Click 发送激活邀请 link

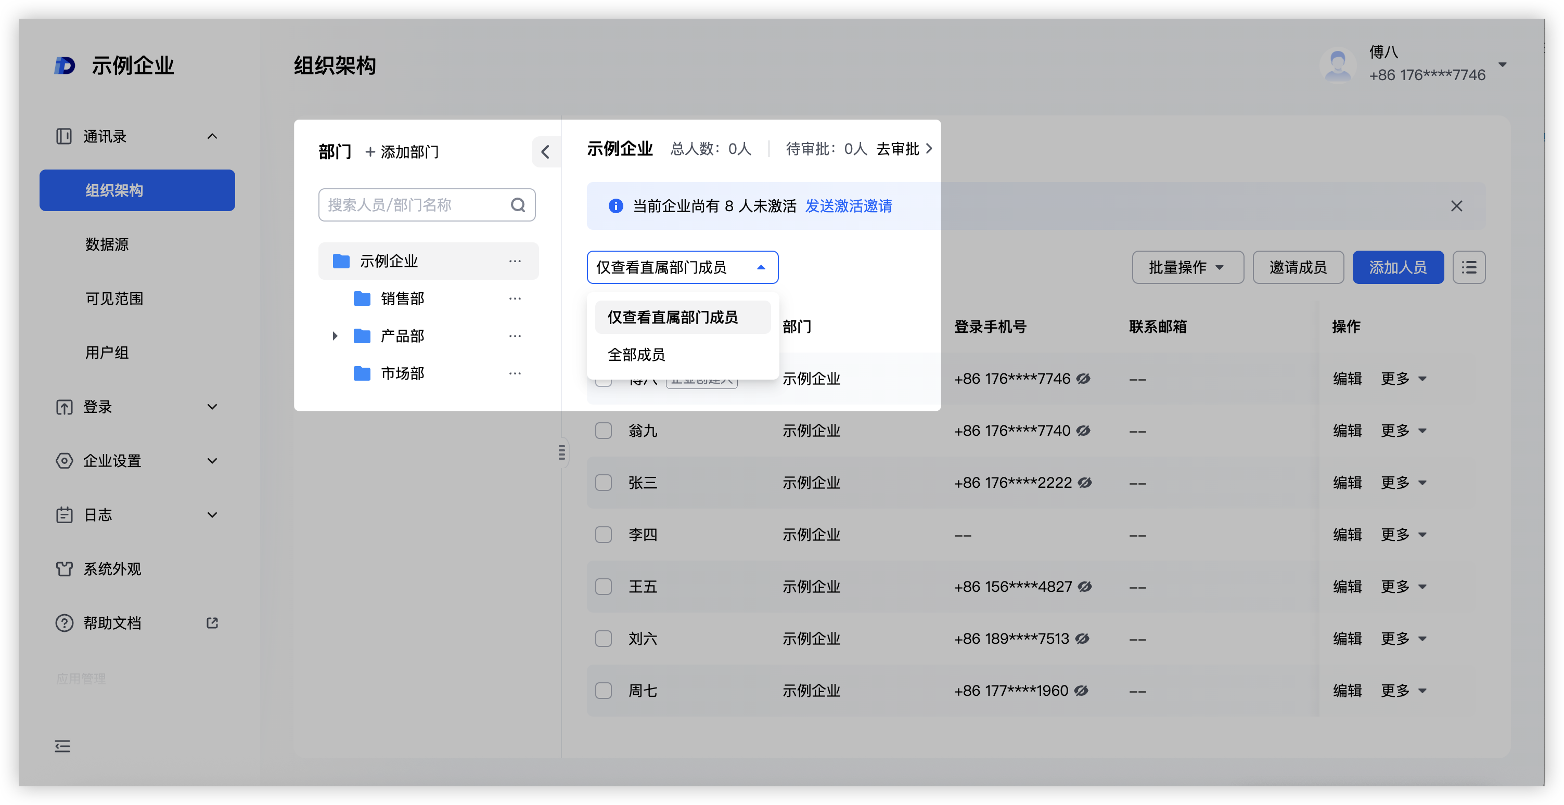[848, 206]
